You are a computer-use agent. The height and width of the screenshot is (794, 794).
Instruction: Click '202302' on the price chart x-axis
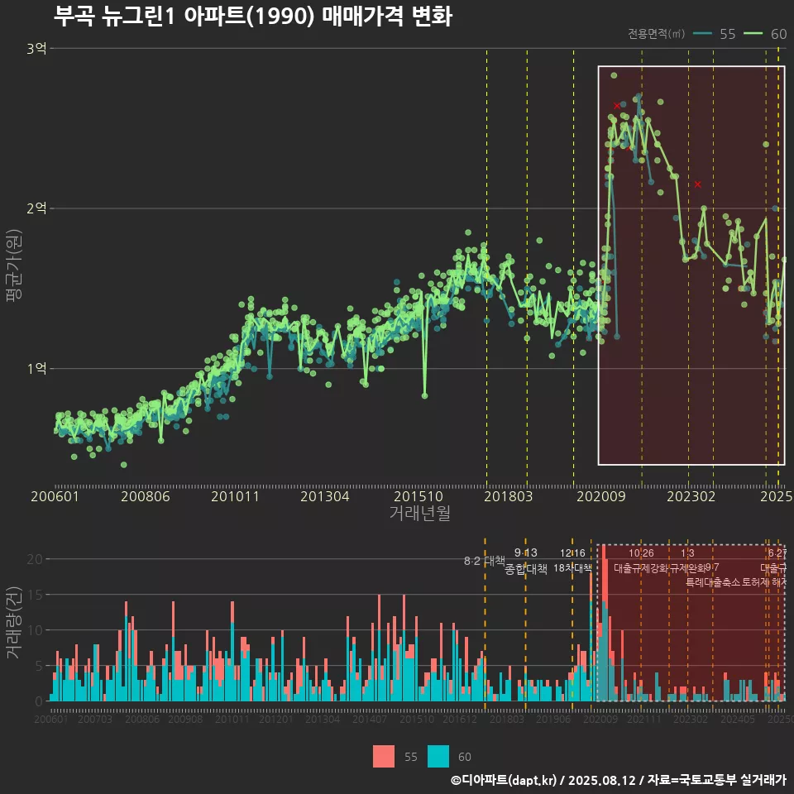click(691, 496)
